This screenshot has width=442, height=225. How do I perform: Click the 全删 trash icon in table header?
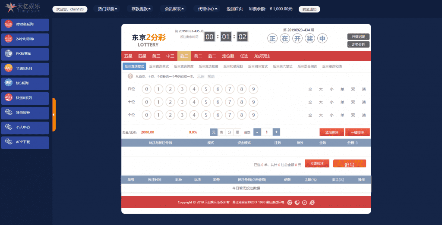pos(357,142)
